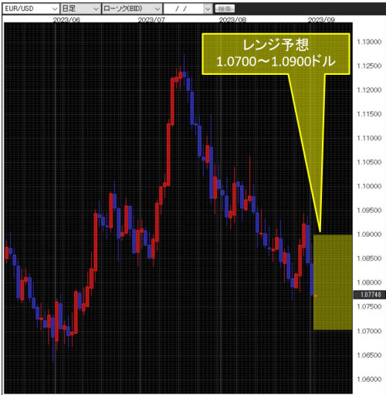Expand the 日足 timeframe dropdown
The width and height of the screenshot is (386, 395).
80,8
